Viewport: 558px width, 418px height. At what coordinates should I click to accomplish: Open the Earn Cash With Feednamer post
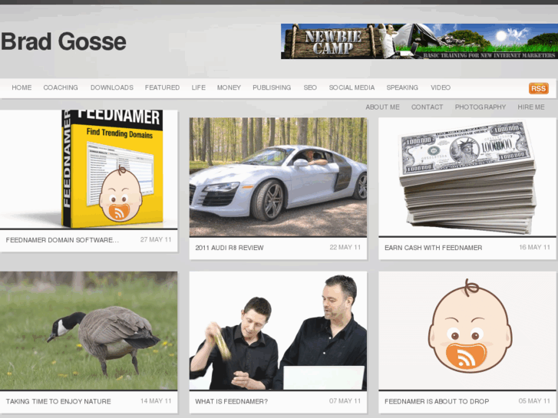[x=433, y=248]
